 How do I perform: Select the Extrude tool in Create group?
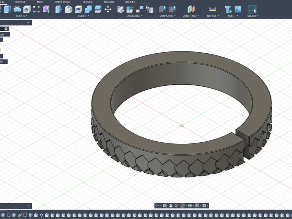[x=7, y=9]
